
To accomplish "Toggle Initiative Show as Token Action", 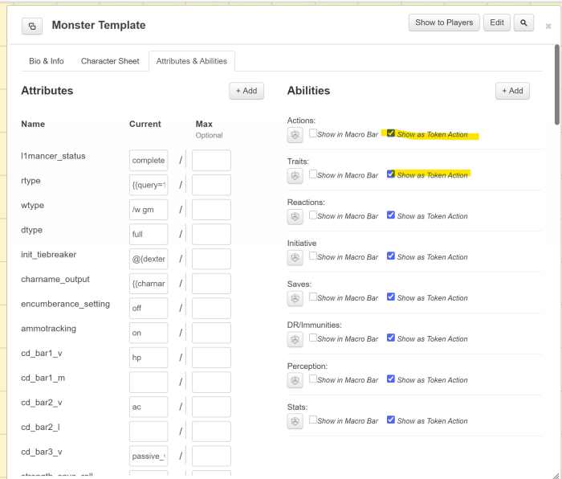I will (391, 256).
